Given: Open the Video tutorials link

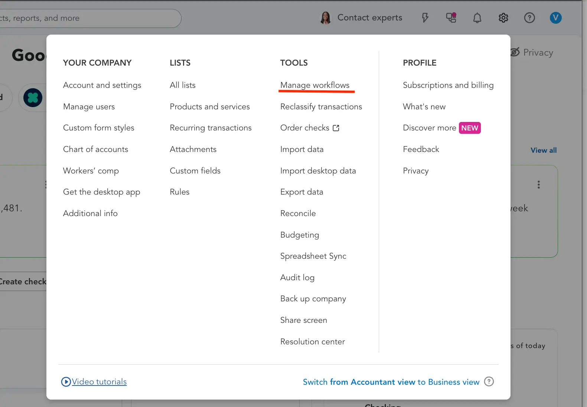Looking at the screenshot, I should [99, 382].
